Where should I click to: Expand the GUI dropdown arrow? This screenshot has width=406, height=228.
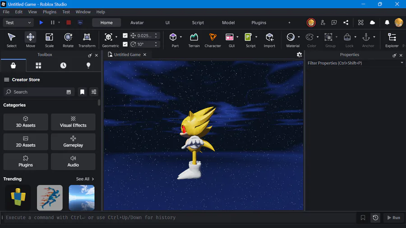pos(237,37)
